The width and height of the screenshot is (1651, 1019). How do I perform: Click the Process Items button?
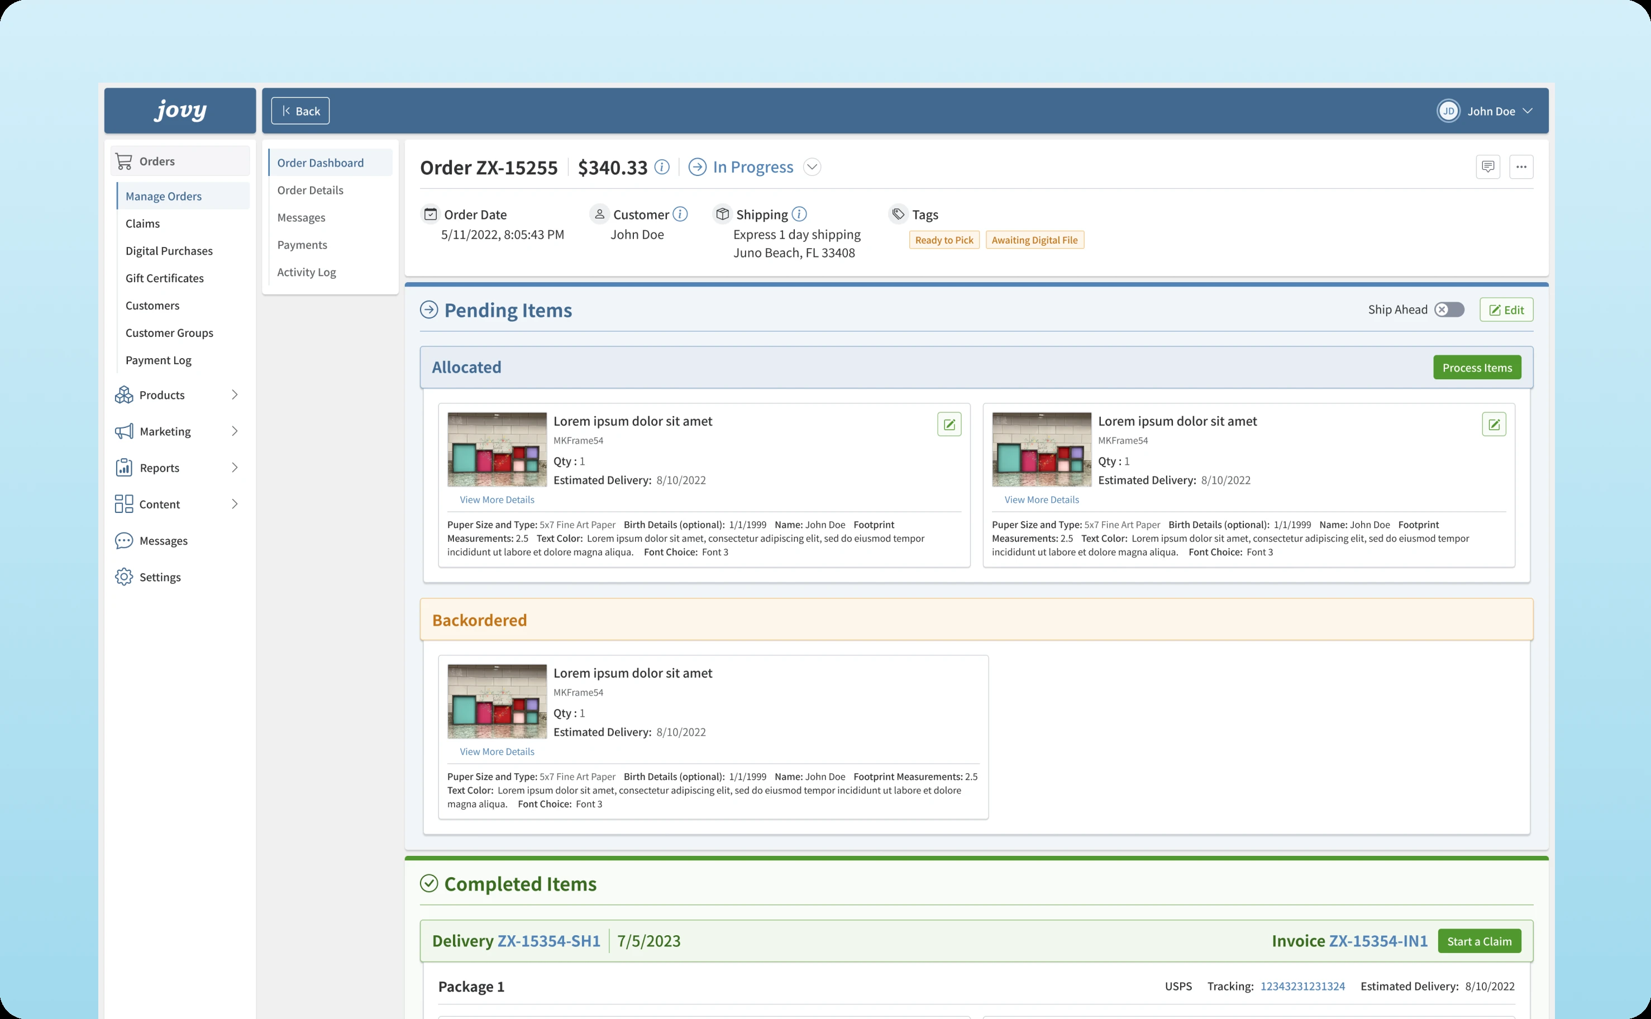click(1477, 367)
